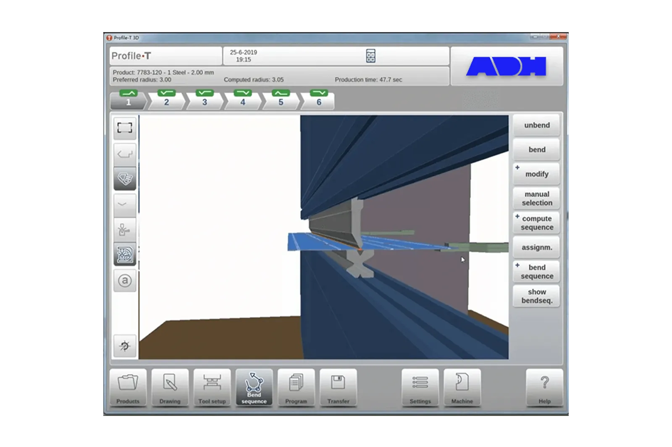The width and height of the screenshot is (672, 447).
Task: Toggle the shaded 3D product view
Action: click(125, 179)
